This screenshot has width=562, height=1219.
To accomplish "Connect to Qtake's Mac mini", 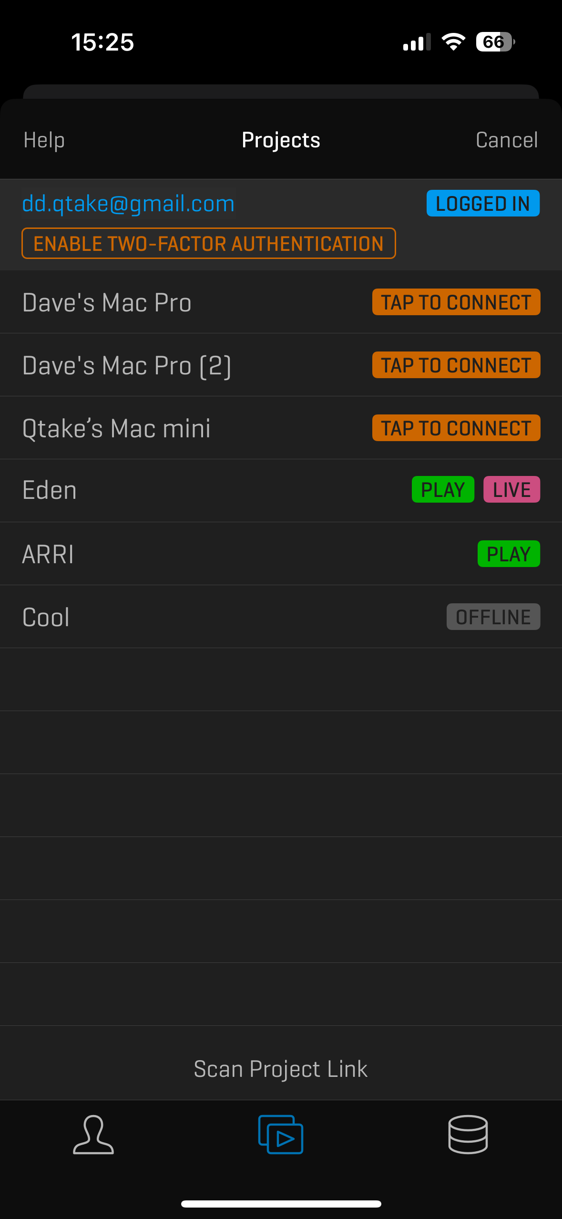I will (x=456, y=428).
